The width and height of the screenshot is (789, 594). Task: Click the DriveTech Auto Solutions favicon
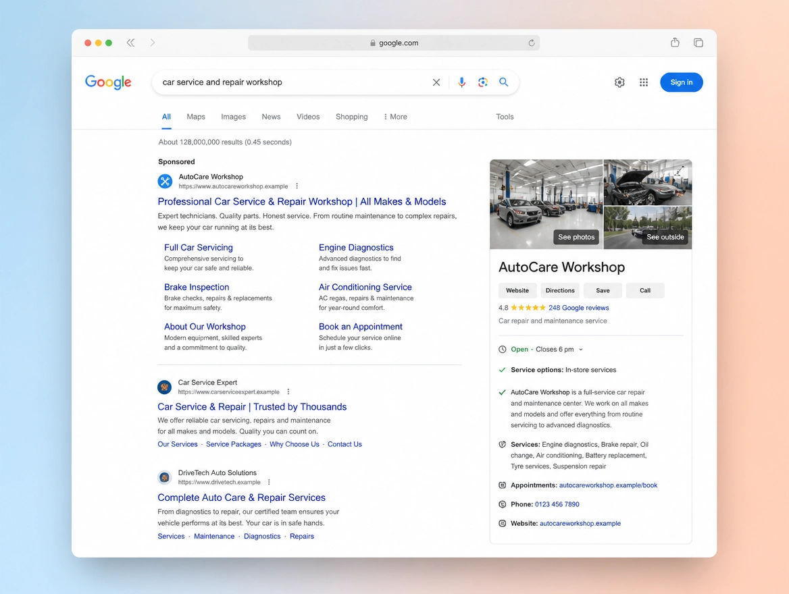coord(165,477)
